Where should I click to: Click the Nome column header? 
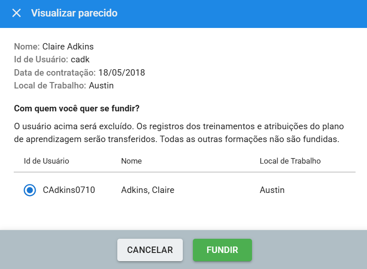click(x=131, y=161)
